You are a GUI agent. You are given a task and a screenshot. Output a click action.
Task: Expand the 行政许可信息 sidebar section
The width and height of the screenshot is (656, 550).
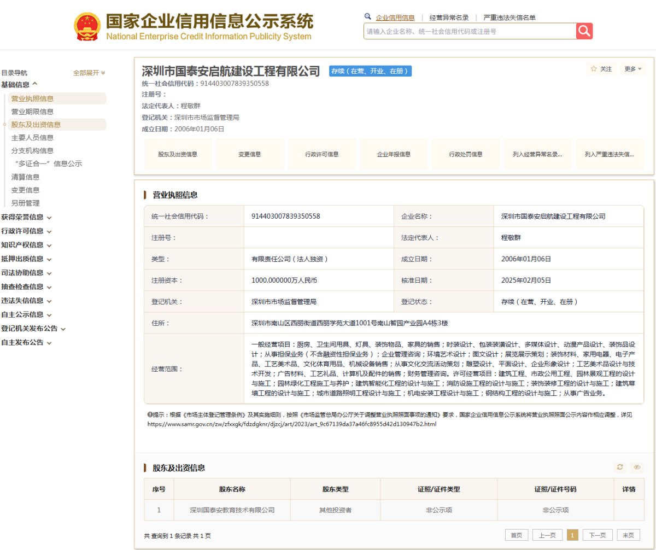pyautogui.click(x=26, y=231)
